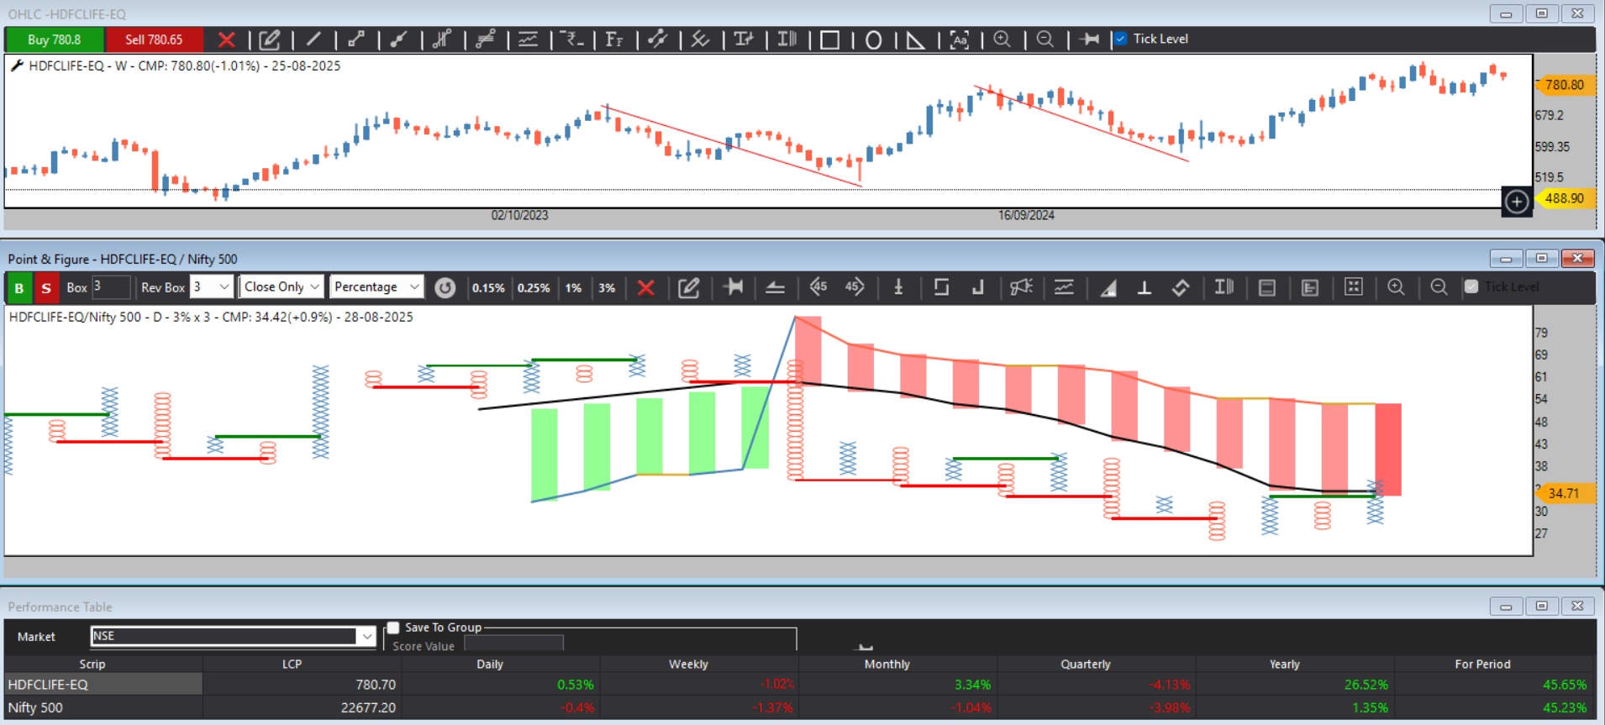
Task: Check the Save To Group checkbox
Action: (393, 628)
